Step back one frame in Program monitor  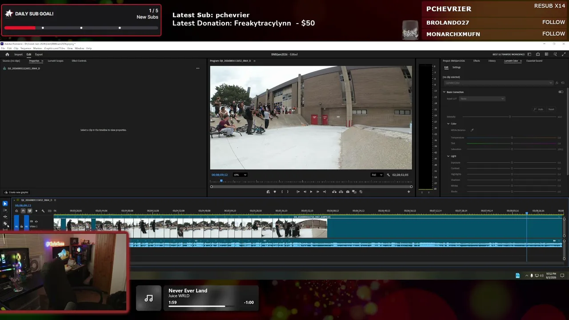pyautogui.click(x=305, y=192)
